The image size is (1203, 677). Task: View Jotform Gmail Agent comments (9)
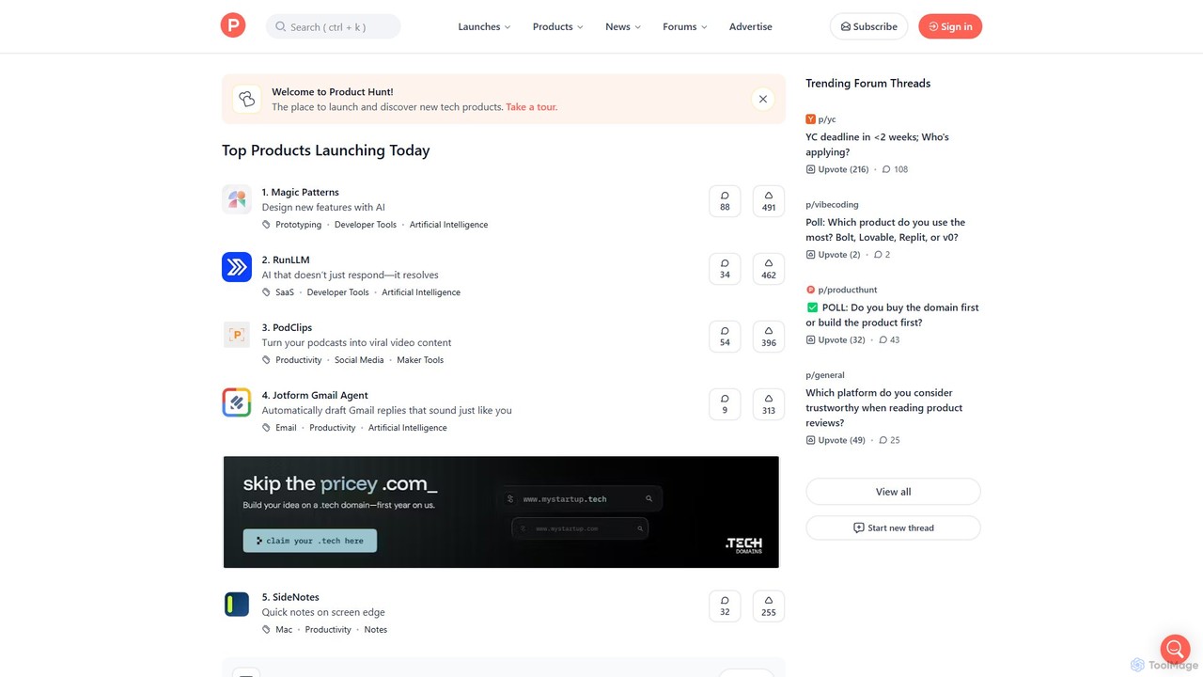coord(725,404)
